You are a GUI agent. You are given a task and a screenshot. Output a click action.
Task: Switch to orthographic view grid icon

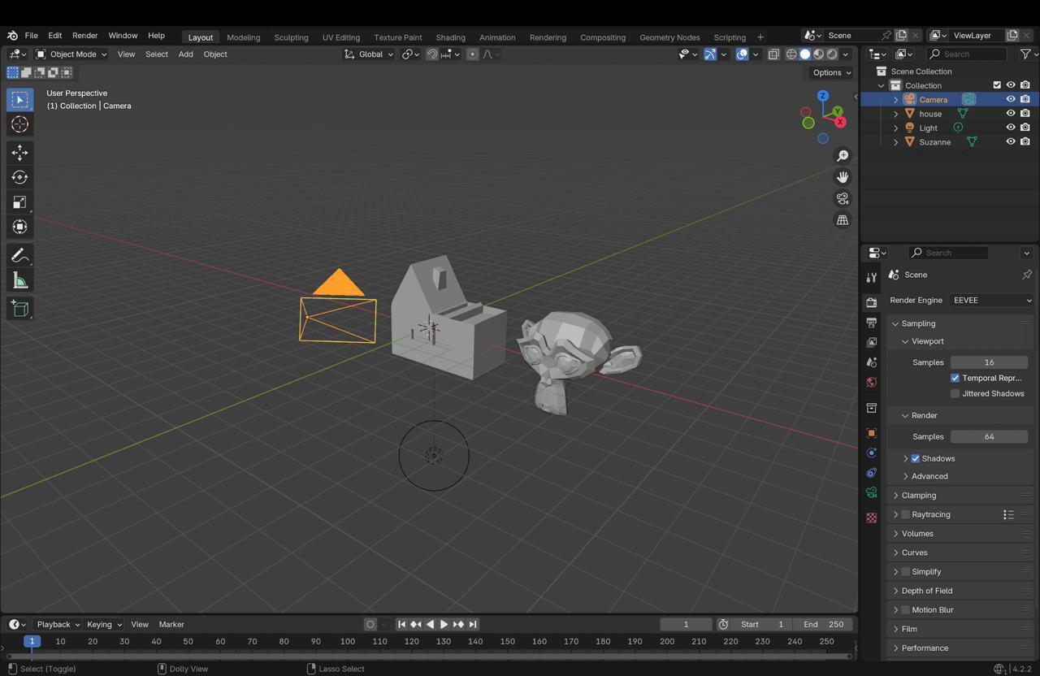(x=843, y=220)
